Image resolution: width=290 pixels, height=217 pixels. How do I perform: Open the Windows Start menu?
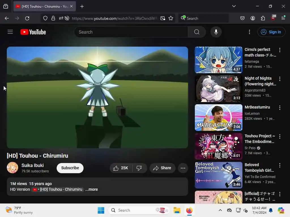pos(101,210)
